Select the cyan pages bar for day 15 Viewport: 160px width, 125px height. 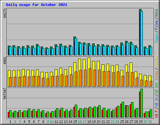[x=76, y=47]
